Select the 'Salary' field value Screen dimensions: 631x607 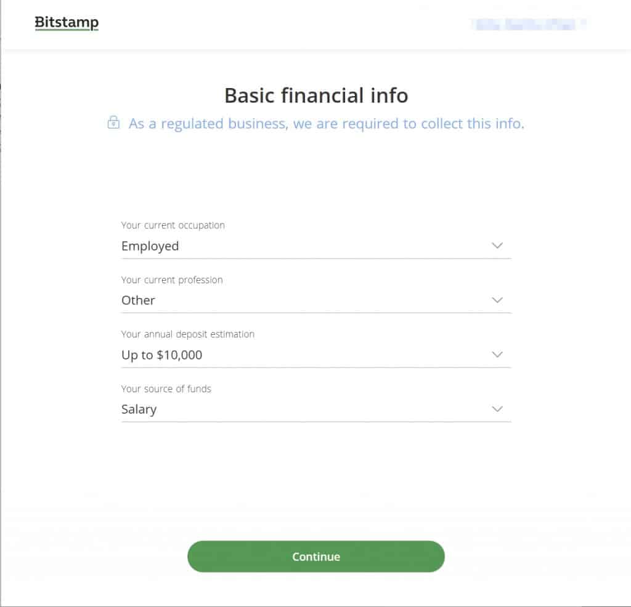pos(139,409)
